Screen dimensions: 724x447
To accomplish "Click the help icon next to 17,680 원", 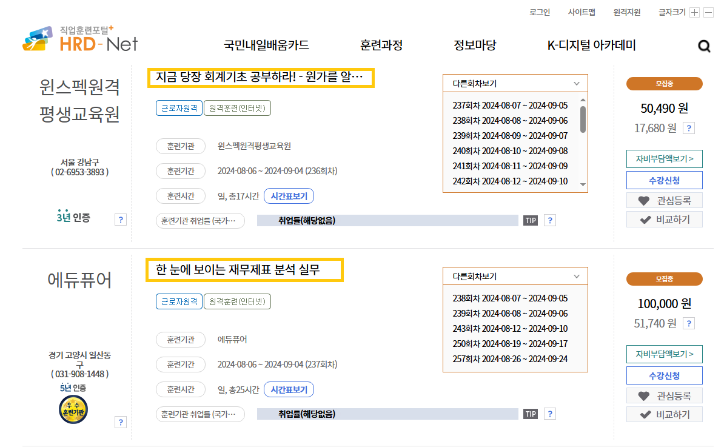I will pos(688,129).
